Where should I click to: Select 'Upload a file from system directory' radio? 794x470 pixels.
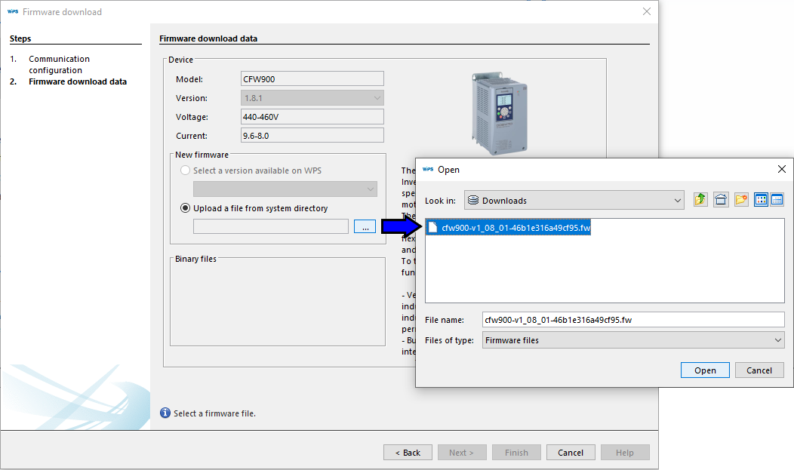pyautogui.click(x=185, y=208)
